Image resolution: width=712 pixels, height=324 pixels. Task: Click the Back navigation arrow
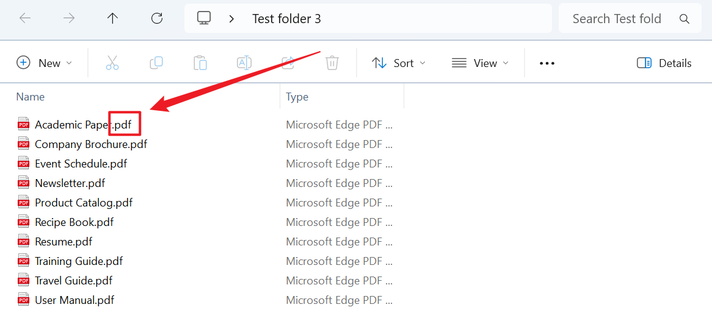coord(25,18)
